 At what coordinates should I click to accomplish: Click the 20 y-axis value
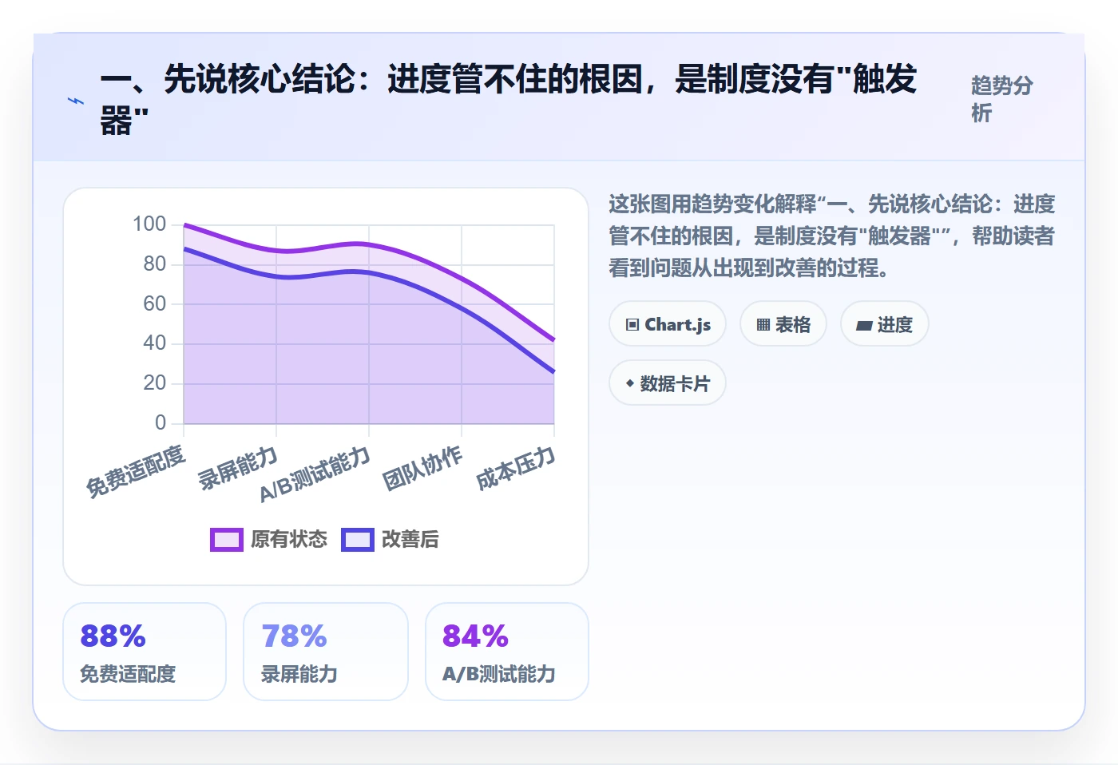(x=155, y=383)
